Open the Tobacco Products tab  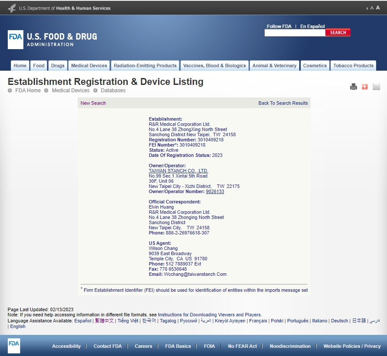(x=353, y=66)
